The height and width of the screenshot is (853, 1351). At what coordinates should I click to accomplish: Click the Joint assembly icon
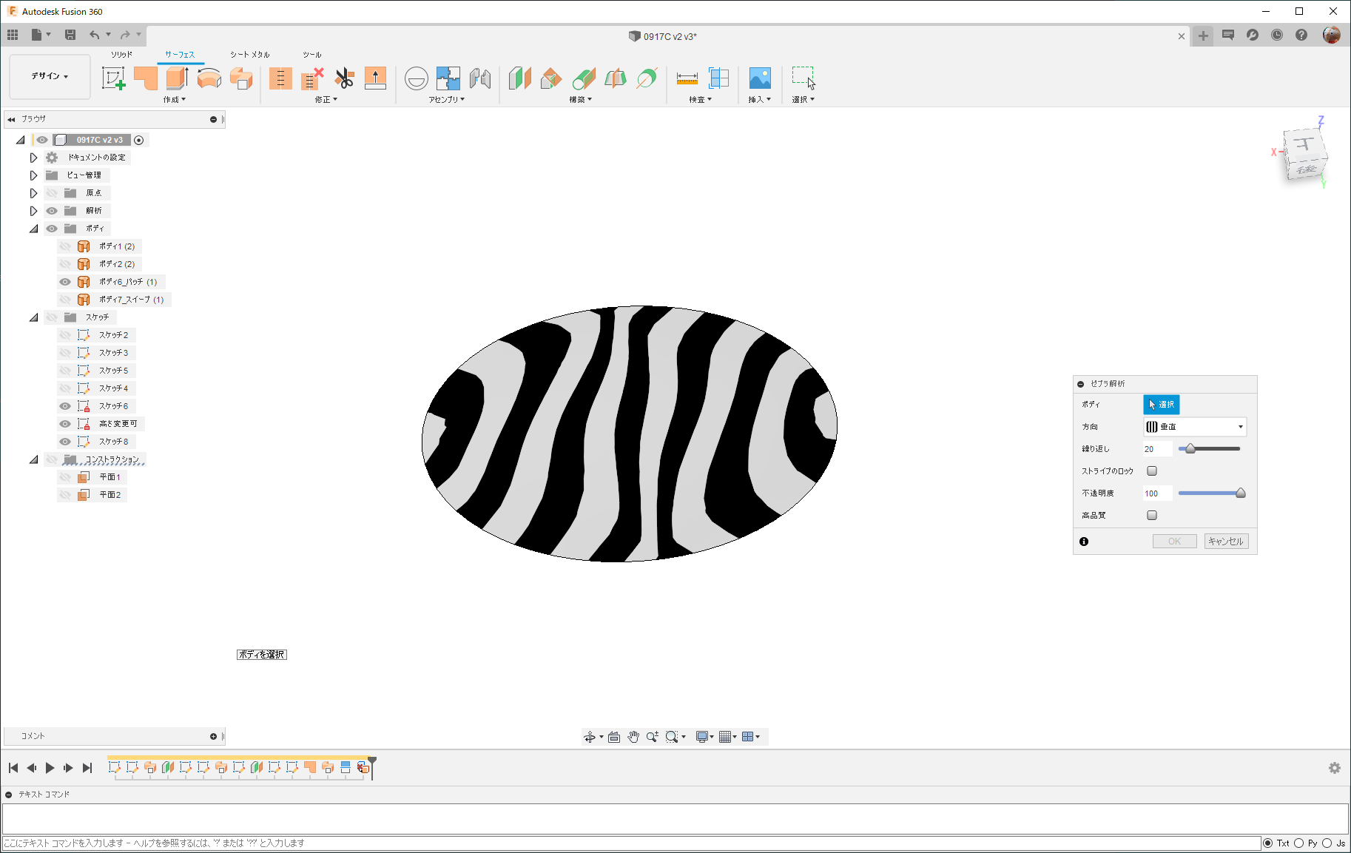point(448,78)
